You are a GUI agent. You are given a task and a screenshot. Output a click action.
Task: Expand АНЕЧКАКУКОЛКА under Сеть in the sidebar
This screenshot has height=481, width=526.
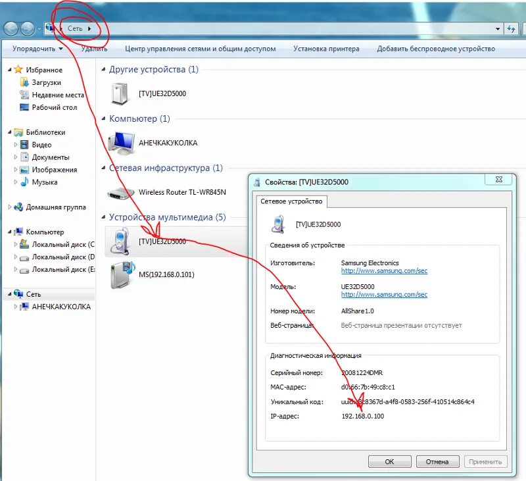point(15,306)
